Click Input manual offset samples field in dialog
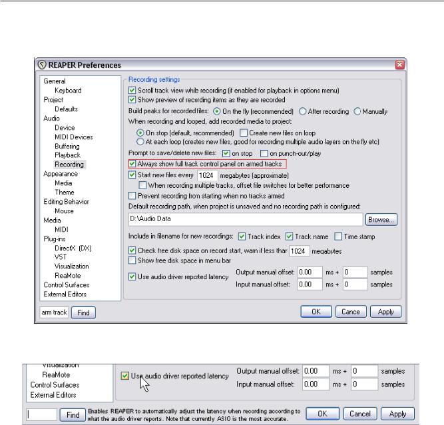Image resolution: width=444 pixels, height=425 pixels. click(x=355, y=284)
